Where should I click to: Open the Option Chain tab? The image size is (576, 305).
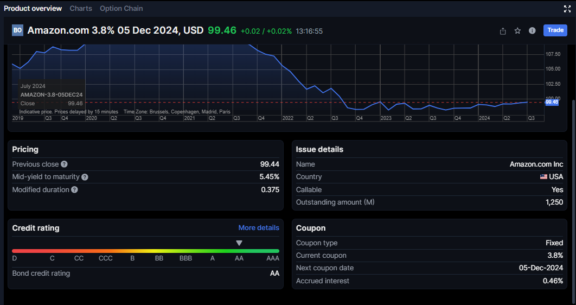click(121, 9)
